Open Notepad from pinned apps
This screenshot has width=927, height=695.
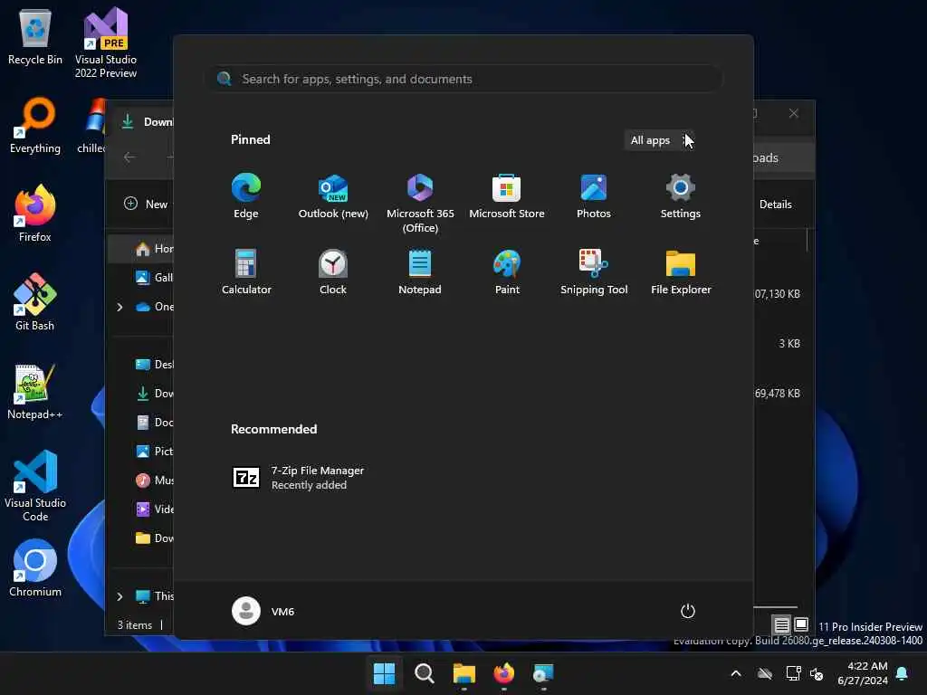coord(420,271)
